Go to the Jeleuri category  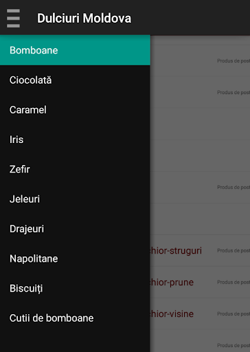[75, 199]
